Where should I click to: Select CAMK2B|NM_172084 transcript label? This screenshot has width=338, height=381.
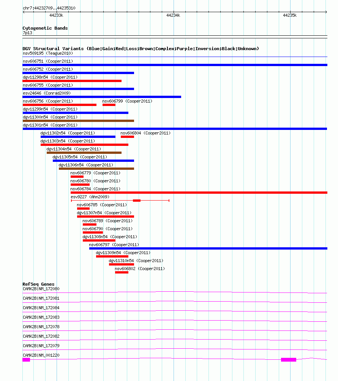tap(41, 308)
